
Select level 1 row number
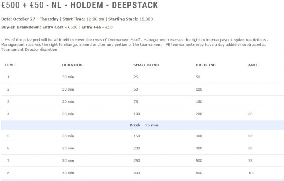[x=8, y=77]
